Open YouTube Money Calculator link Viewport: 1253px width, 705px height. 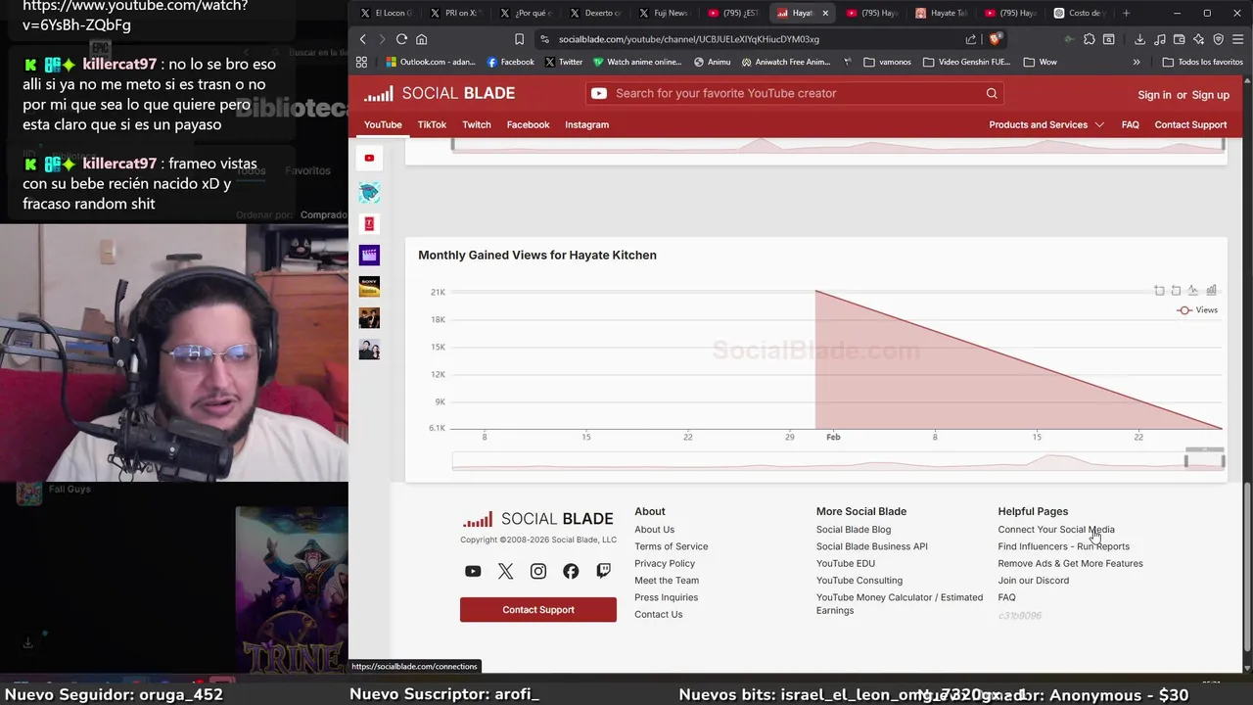(900, 603)
